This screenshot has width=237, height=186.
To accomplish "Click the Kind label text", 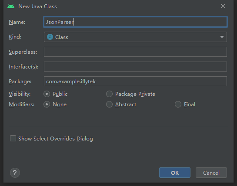I will [15, 37].
